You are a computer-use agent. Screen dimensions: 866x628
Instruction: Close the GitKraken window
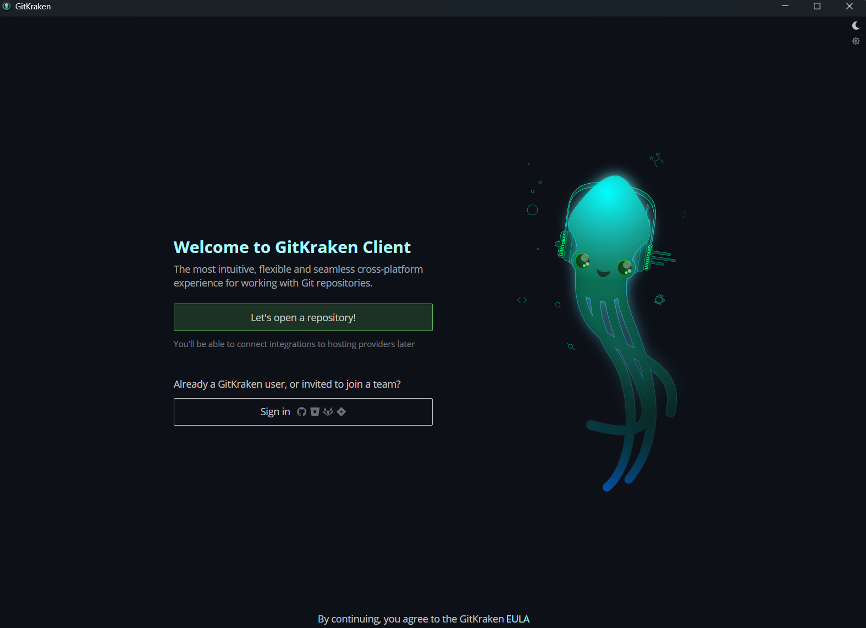pos(850,6)
